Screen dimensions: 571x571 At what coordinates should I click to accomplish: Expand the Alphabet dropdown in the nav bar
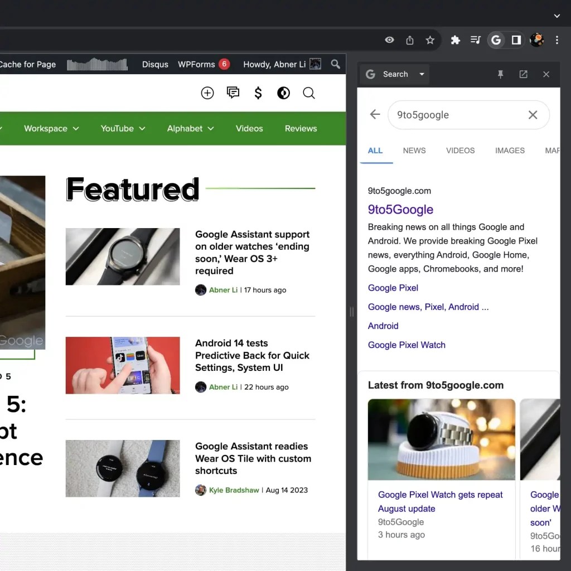point(190,128)
